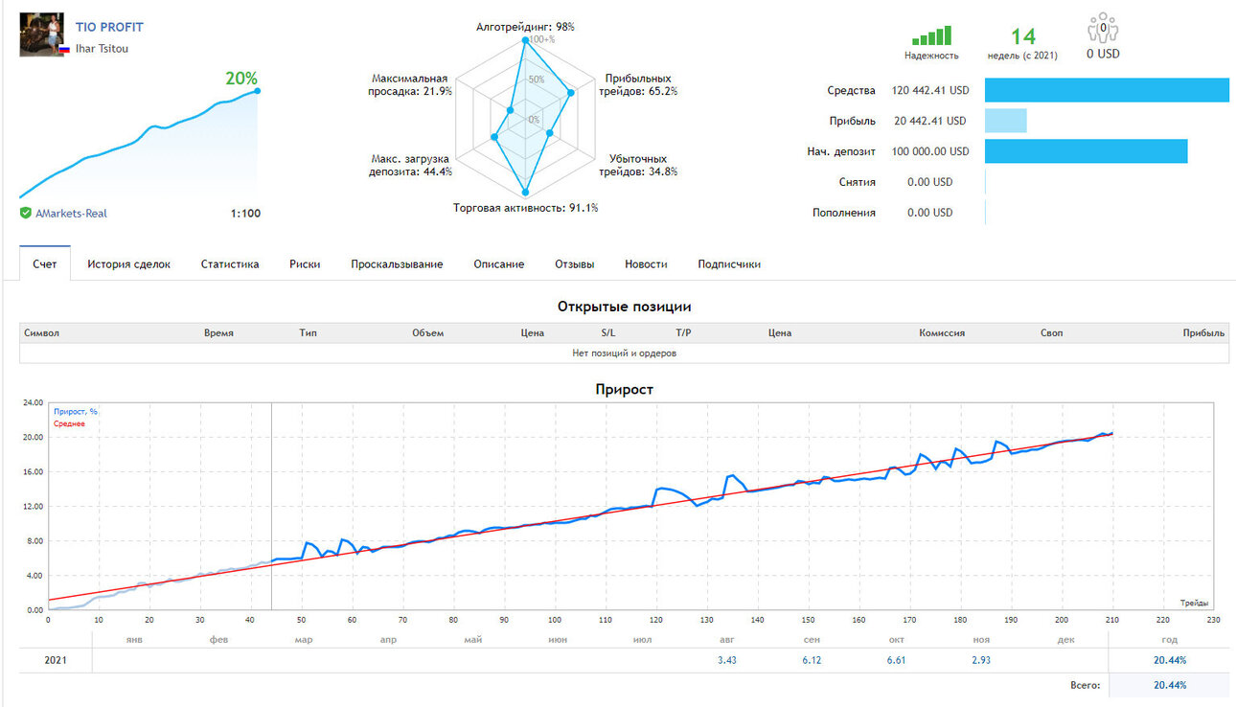Click the август 3.43 monthly value

click(x=726, y=661)
